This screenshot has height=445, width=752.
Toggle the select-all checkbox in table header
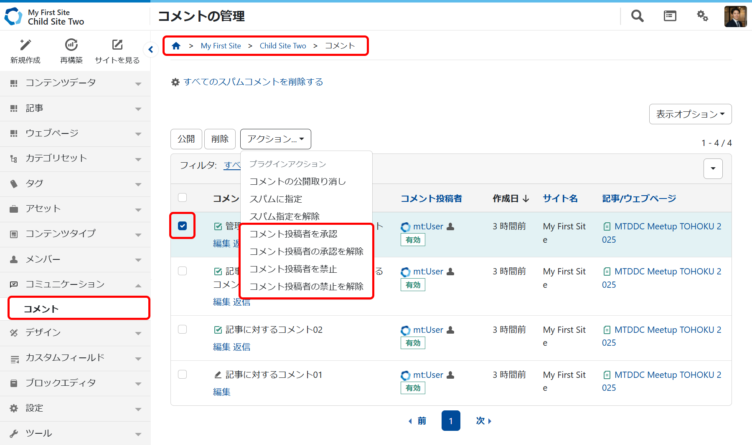[183, 198]
